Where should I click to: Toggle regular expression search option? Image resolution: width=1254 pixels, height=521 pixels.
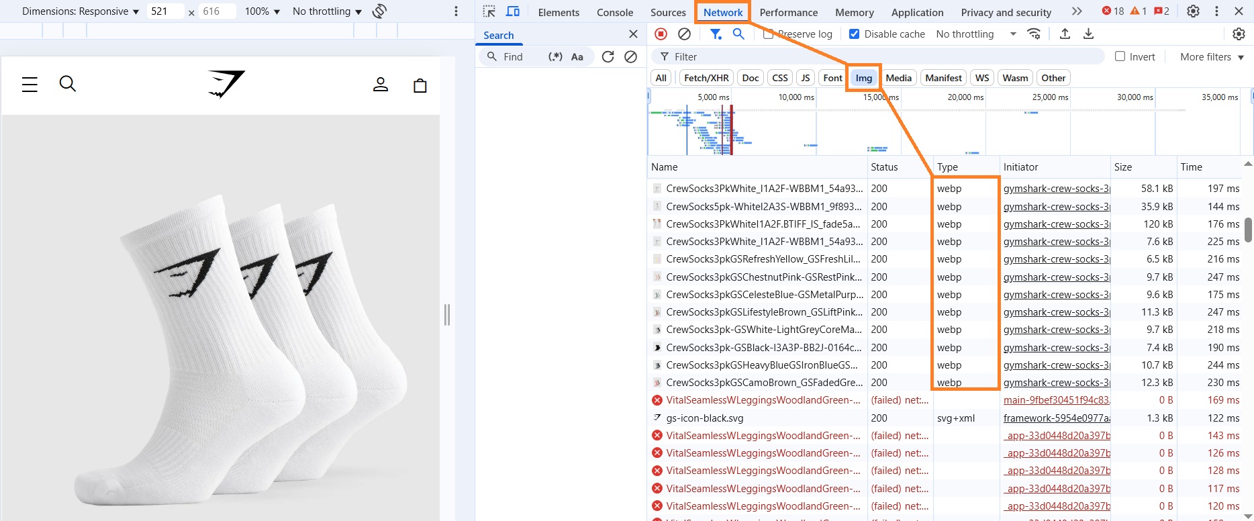coord(555,57)
